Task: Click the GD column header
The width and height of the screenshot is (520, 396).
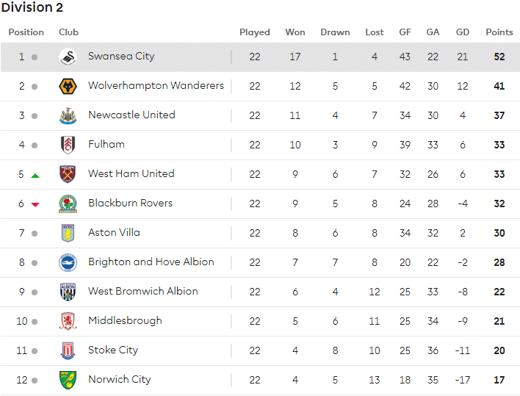Action: (463, 32)
